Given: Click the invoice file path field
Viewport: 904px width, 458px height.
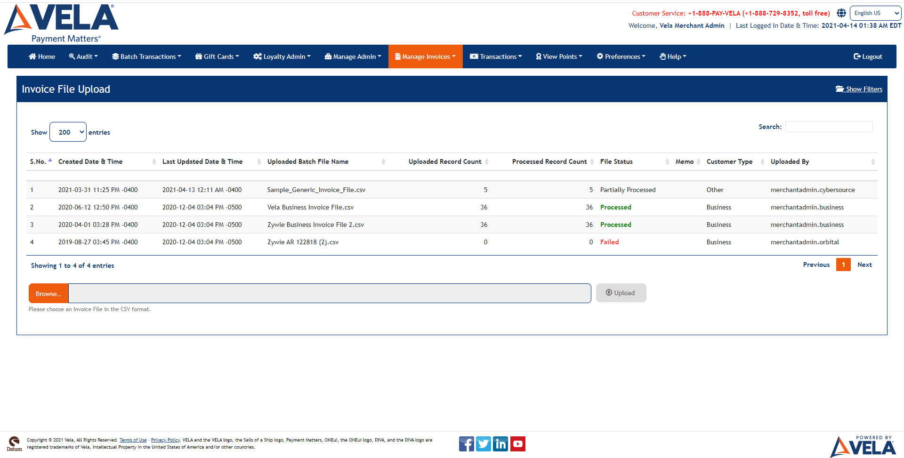Looking at the screenshot, I should pos(330,293).
